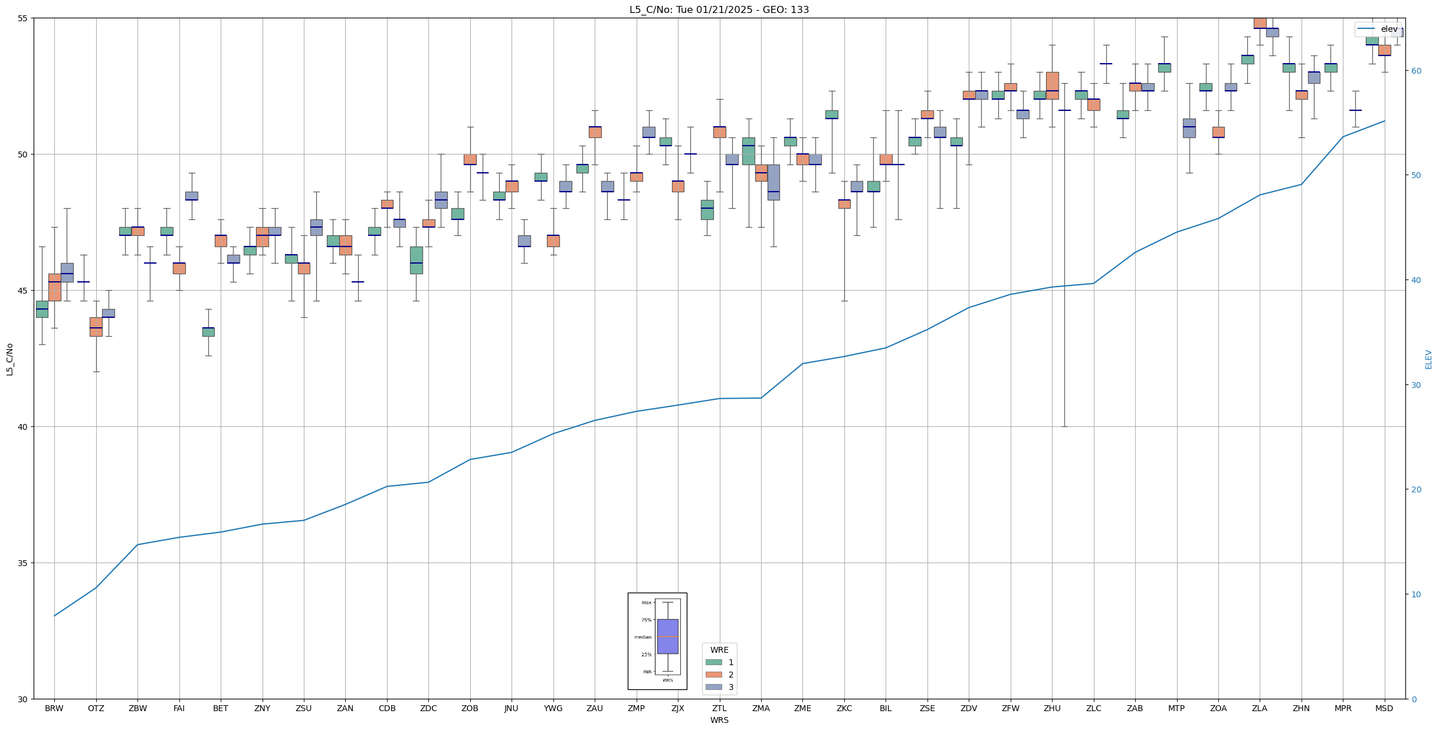Click the 60 tick on ELEV axis

click(1415, 71)
